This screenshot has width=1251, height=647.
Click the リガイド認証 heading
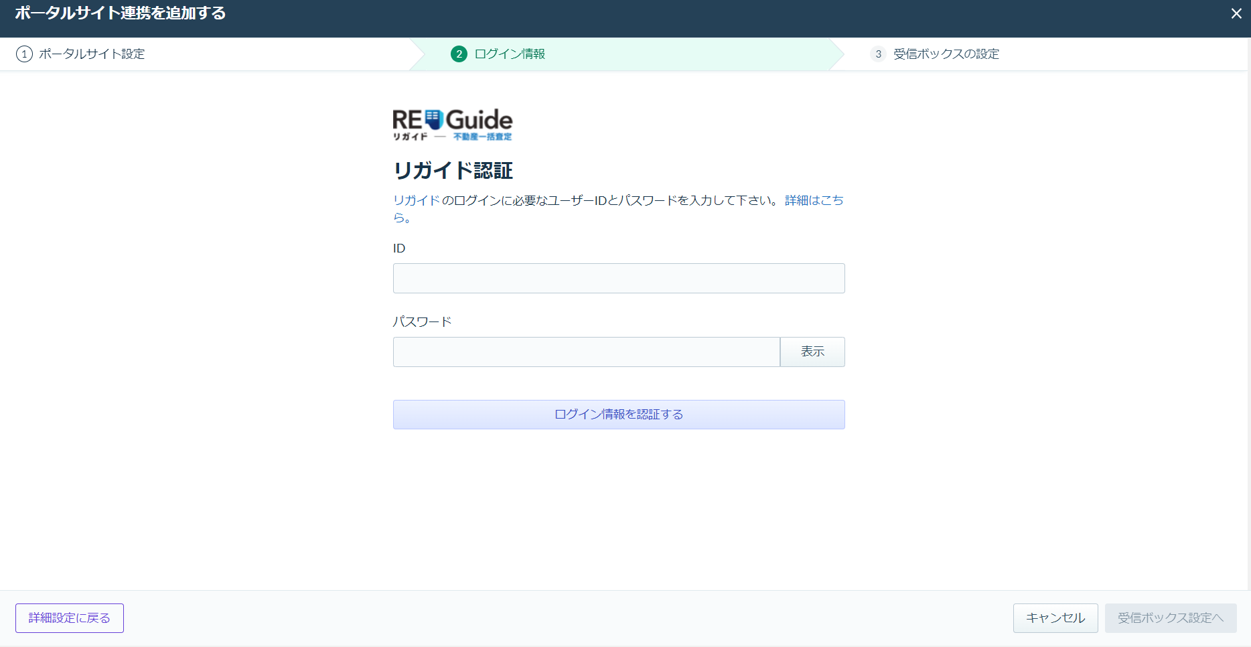point(453,171)
